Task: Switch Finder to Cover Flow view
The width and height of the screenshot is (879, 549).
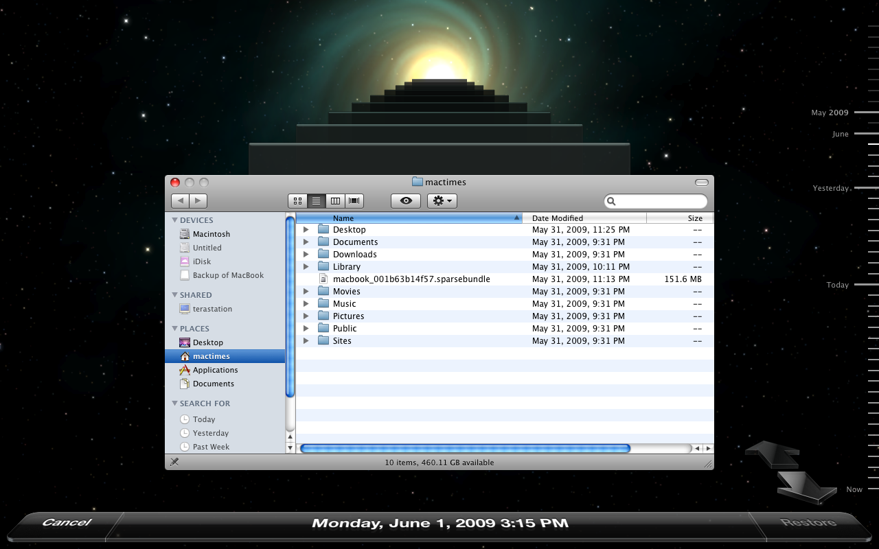Action: pyautogui.click(x=354, y=201)
